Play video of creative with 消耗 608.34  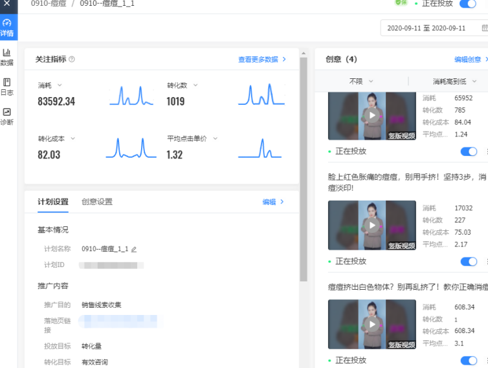[x=372, y=324]
